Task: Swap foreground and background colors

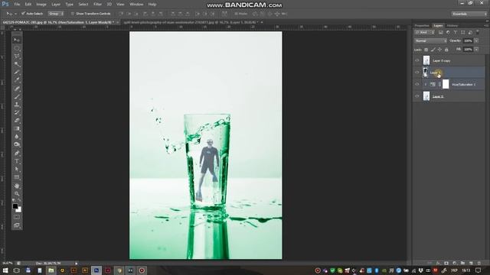Action: pos(19,201)
